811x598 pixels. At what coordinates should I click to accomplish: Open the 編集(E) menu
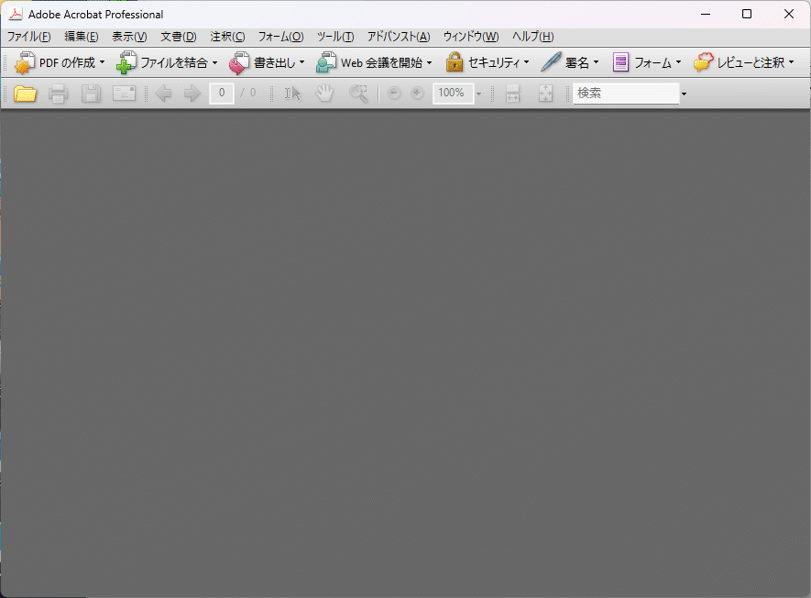coord(82,37)
